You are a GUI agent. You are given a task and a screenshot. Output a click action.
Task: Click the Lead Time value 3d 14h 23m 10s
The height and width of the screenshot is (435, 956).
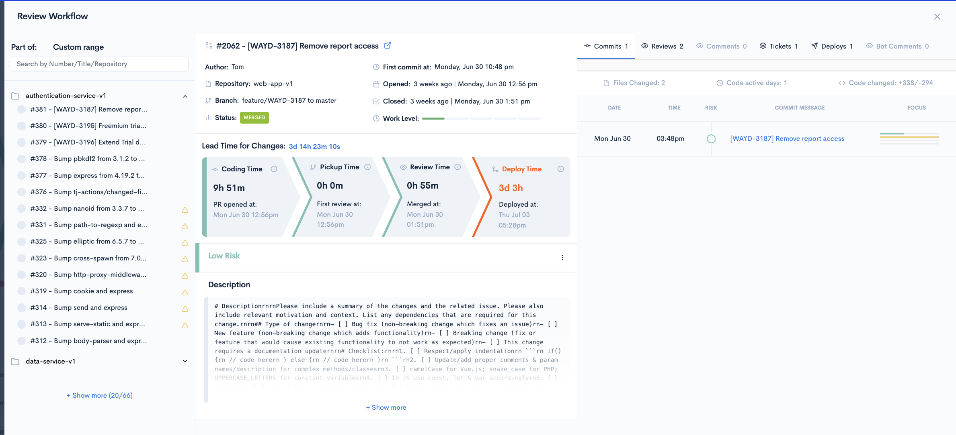tap(314, 146)
